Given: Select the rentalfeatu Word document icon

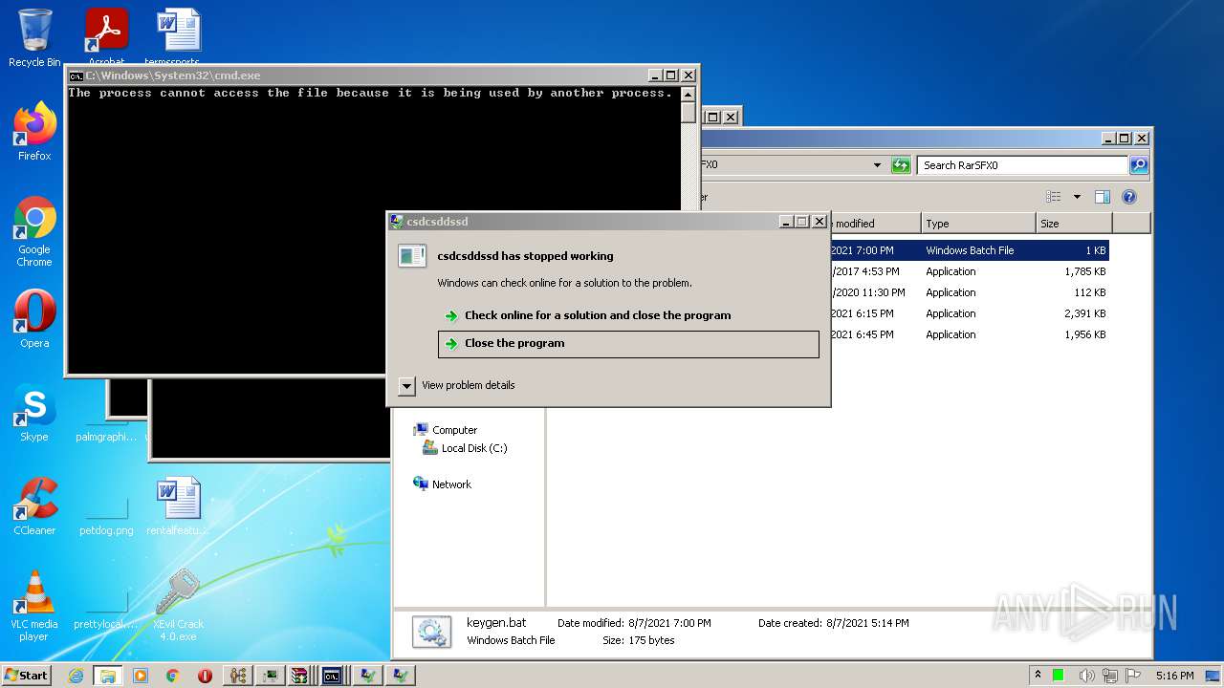Looking at the screenshot, I should 178,505.
